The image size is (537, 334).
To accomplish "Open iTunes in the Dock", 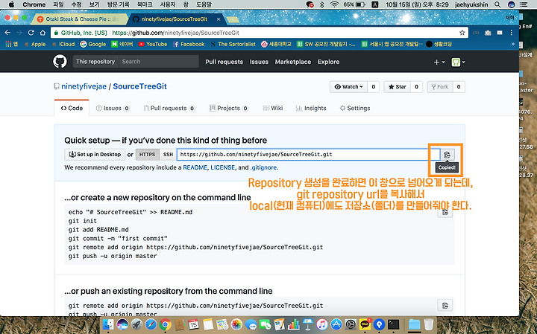I will 322,324.
